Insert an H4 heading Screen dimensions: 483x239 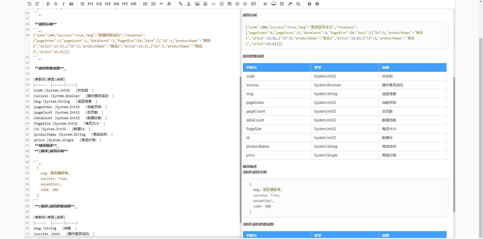116,4
